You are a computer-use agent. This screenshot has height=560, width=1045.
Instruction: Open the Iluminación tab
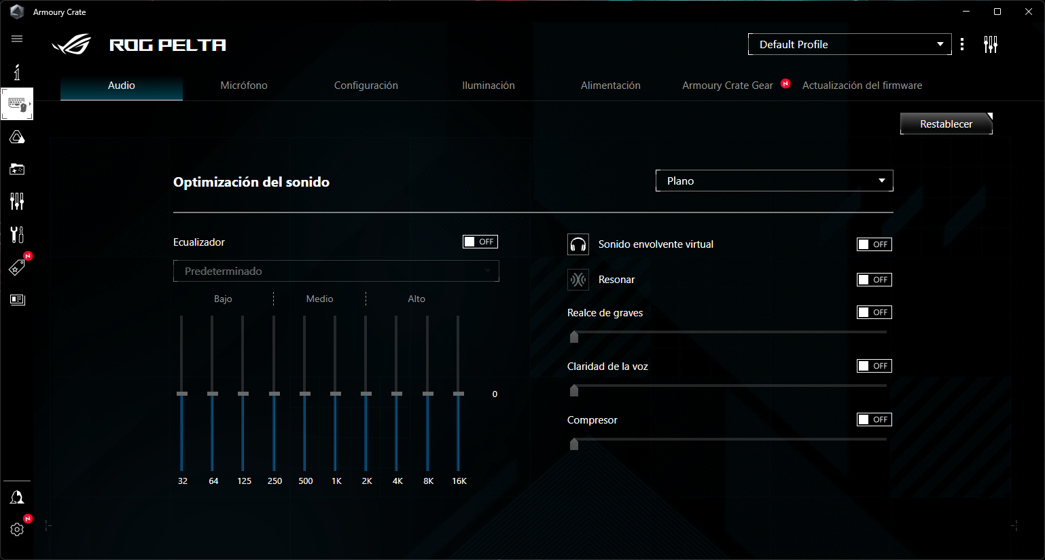pos(489,86)
